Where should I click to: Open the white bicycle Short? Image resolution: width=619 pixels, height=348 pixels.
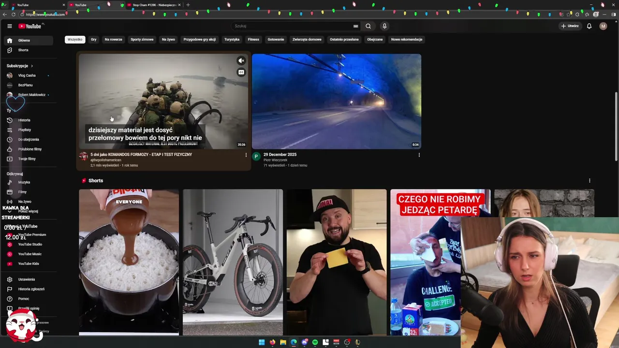[x=233, y=262]
